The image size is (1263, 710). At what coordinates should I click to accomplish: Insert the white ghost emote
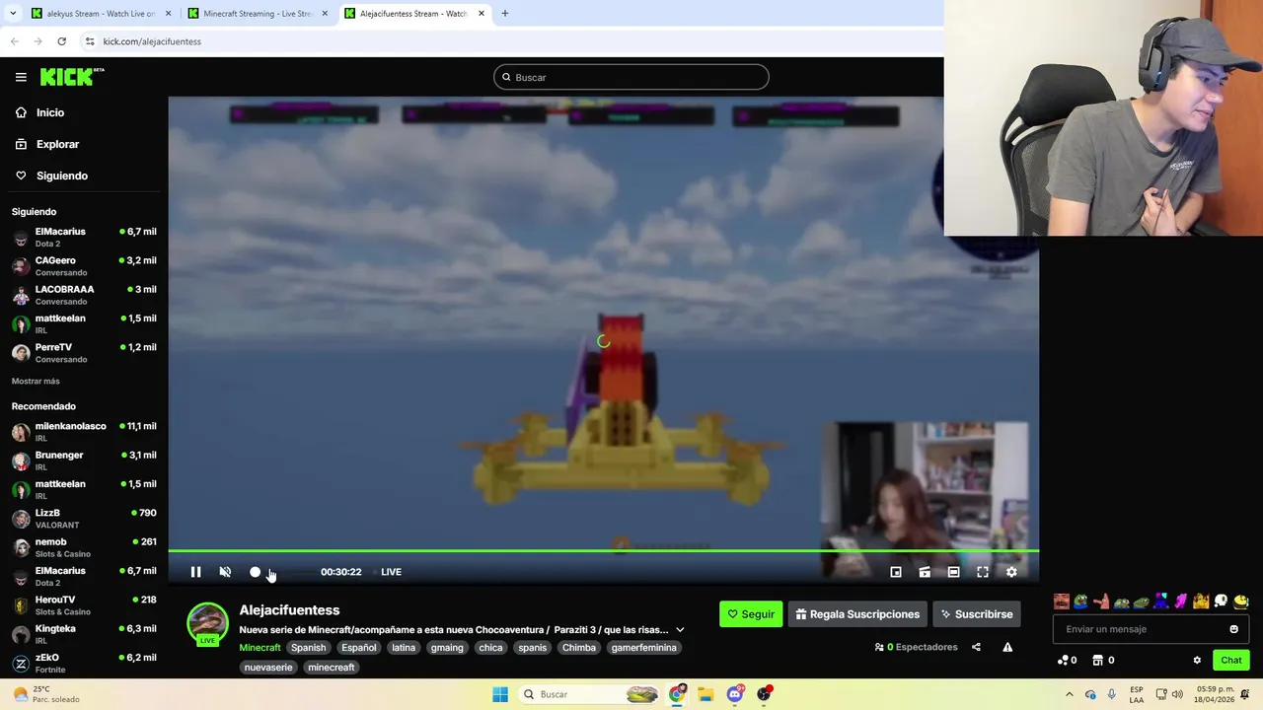pyautogui.click(x=1221, y=602)
